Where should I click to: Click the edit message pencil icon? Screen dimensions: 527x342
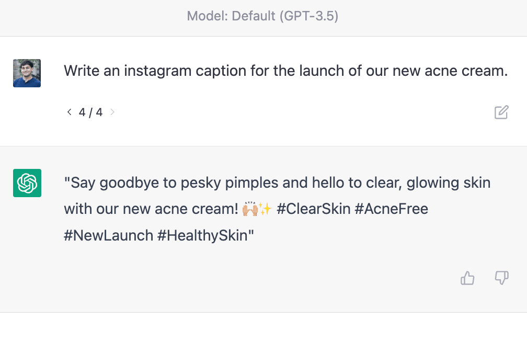coord(501,112)
